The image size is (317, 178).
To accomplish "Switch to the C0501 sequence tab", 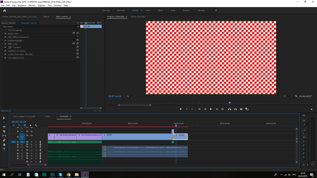I will click(47, 116).
